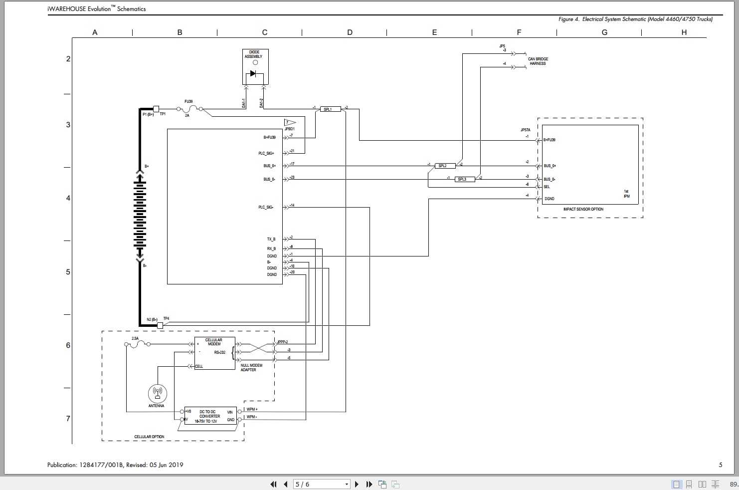Click the 'iWAREHOUSE Evolution Schematics' header text
The width and height of the screenshot is (739, 490).
coord(96,8)
